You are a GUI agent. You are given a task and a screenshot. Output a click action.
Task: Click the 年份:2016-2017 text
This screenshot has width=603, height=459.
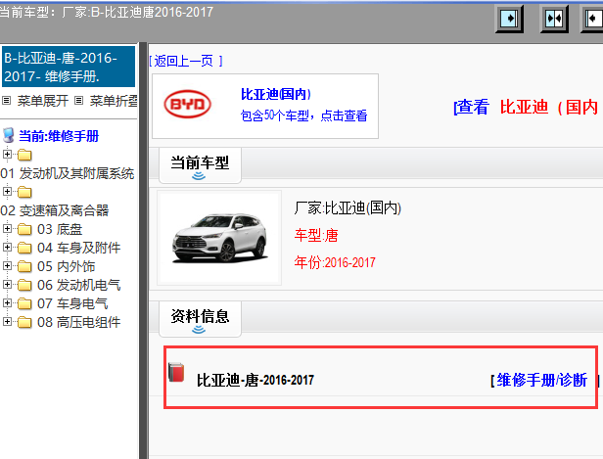335,262
